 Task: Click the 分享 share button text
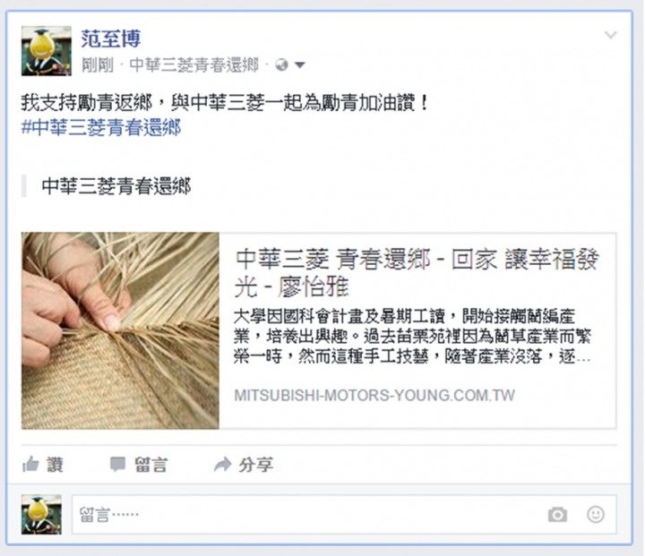click(x=255, y=465)
